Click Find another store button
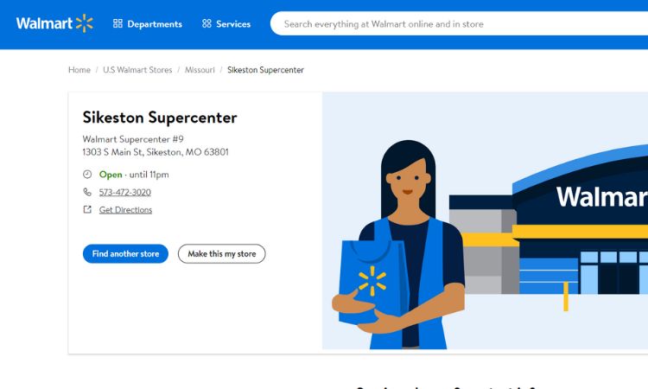648x389 pixels. pos(125,254)
